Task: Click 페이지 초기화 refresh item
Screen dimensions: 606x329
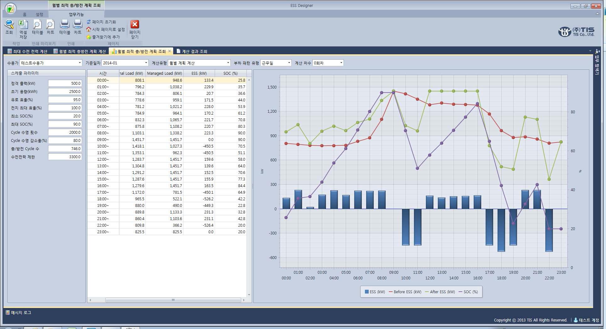Action: tap(102, 22)
